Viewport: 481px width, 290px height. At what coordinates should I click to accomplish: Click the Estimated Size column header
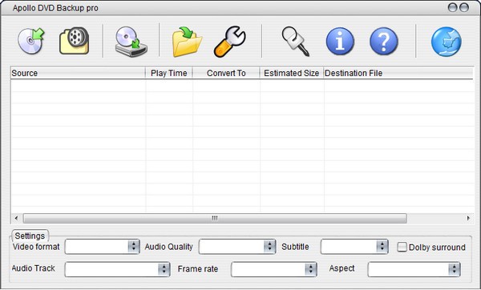pyautogui.click(x=292, y=73)
